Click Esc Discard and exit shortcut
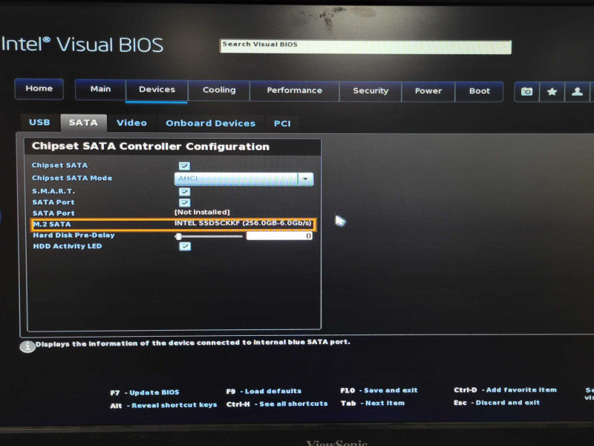The image size is (594, 446). [497, 403]
